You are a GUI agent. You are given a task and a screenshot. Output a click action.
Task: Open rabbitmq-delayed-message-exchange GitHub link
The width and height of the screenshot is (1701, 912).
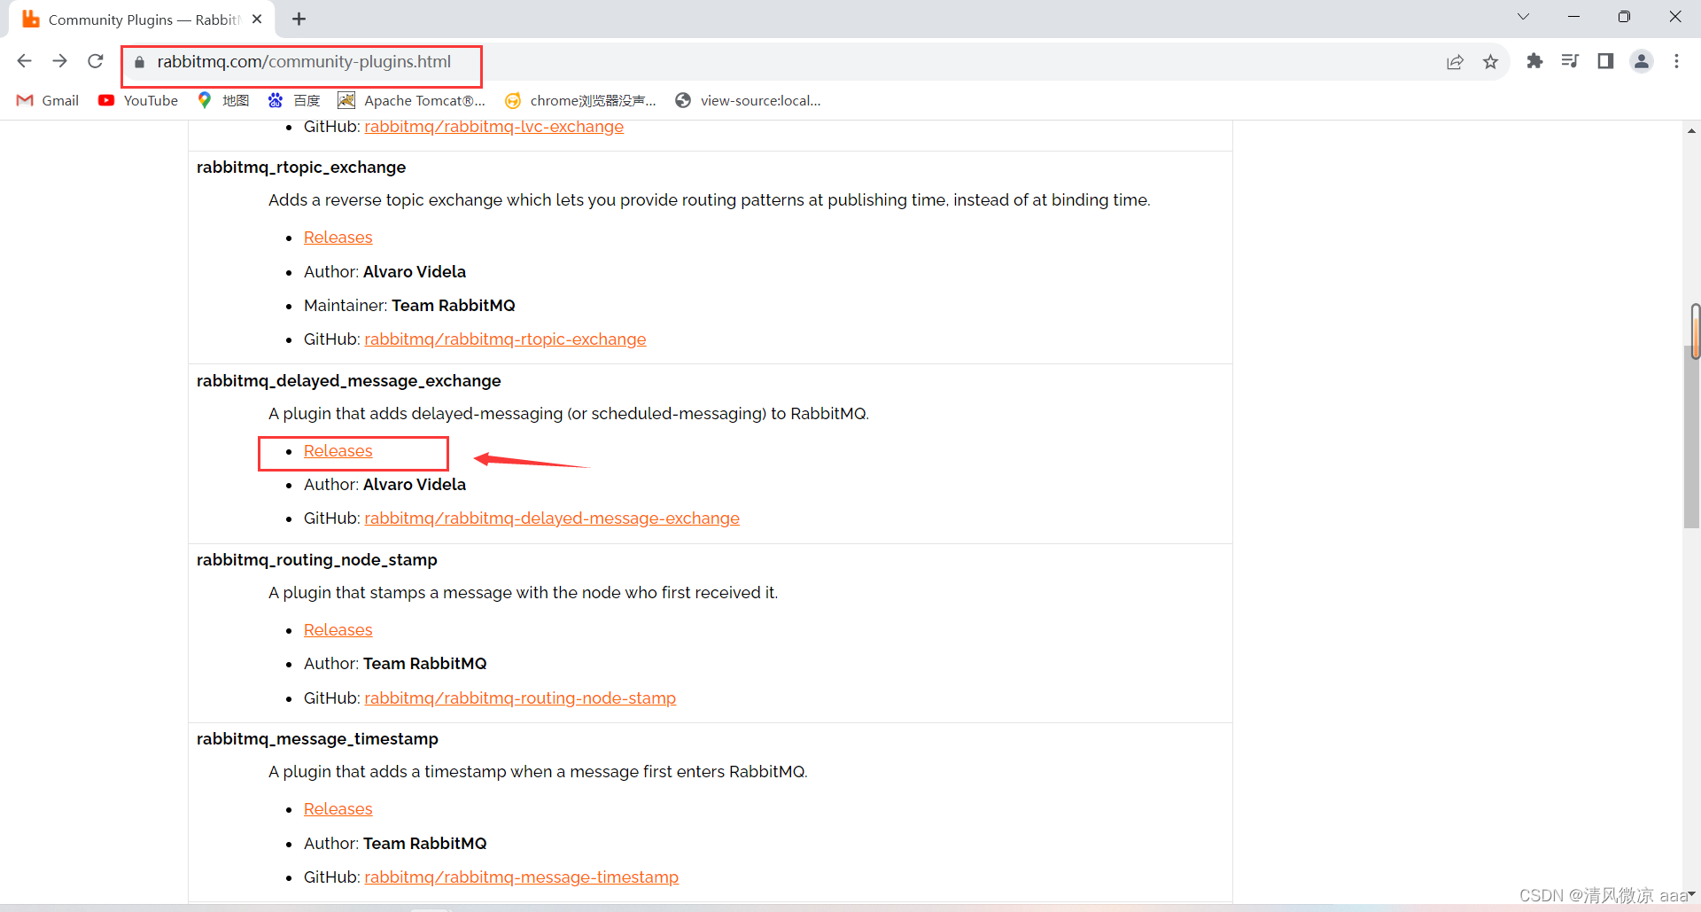click(552, 518)
